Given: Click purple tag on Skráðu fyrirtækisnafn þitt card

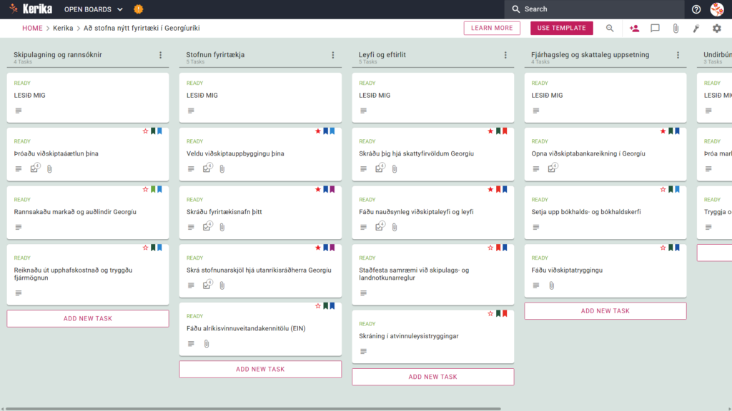Looking at the screenshot, I should point(332,189).
